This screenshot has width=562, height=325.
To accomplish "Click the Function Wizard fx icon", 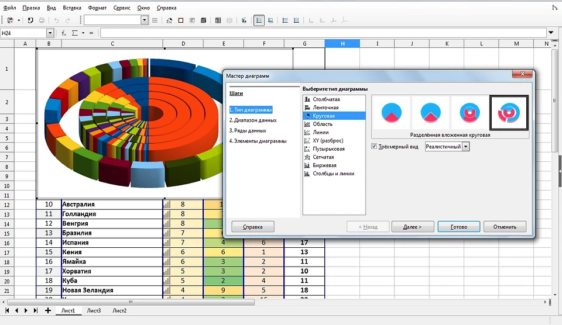I will pos(64,33).
